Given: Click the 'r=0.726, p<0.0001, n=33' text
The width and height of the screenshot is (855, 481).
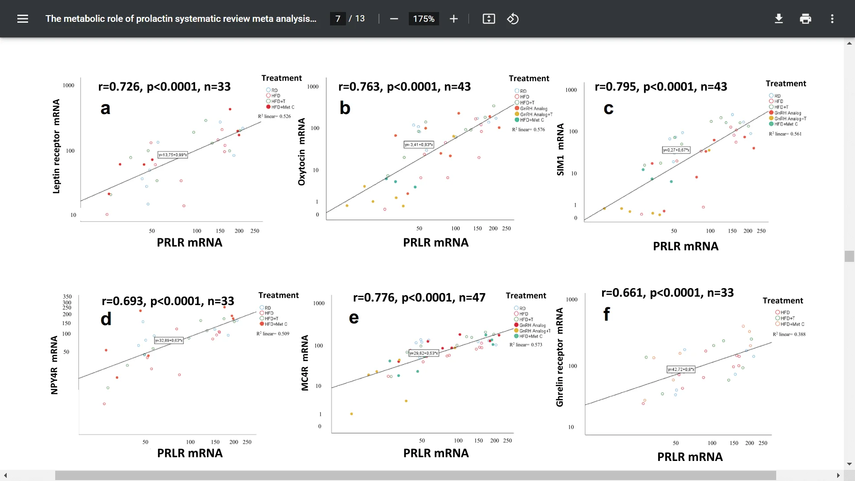Looking at the screenshot, I should (x=164, y=86).
